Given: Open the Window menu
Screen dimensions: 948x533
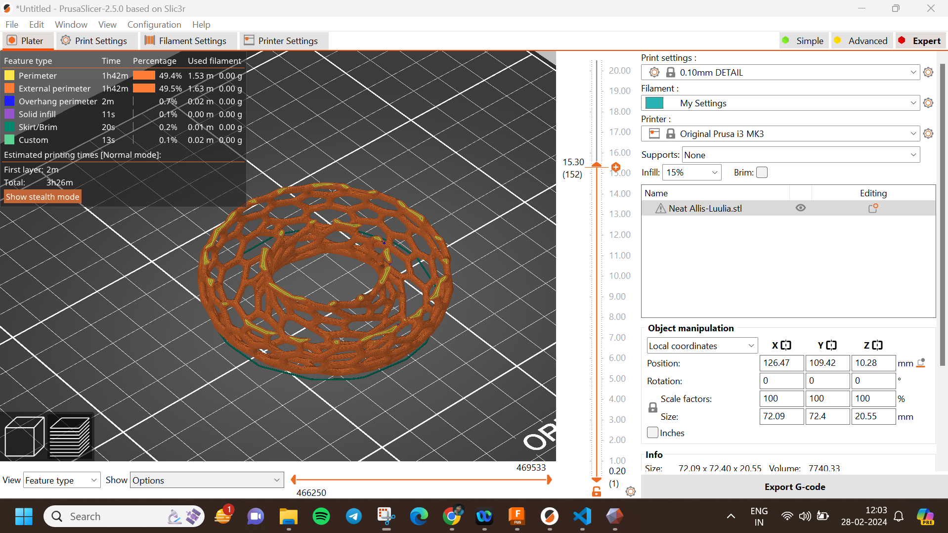Looking at the screenshot, I should [x=71, y=24].
